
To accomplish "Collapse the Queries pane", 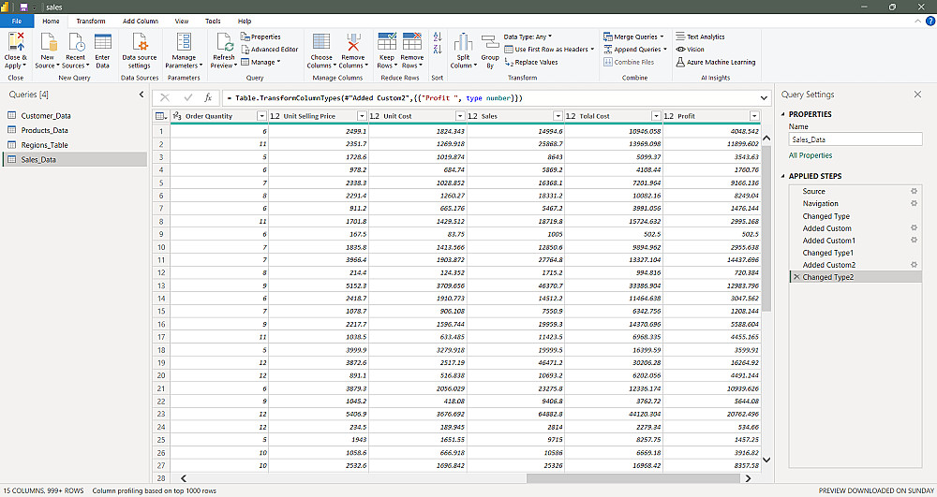I will point(141,95).
